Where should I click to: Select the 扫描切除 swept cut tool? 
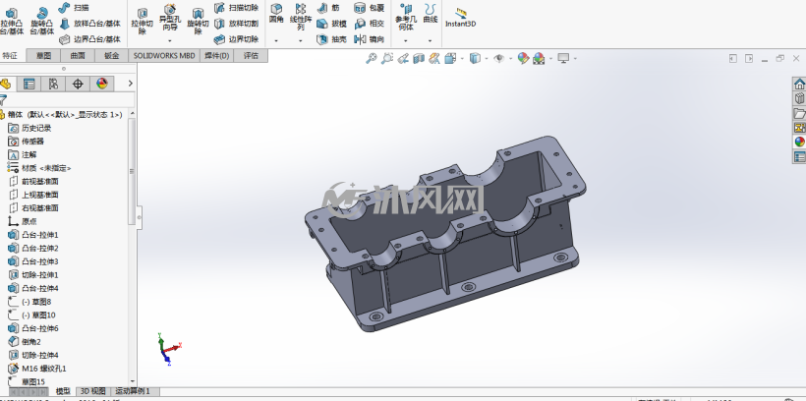coord(237,8)
